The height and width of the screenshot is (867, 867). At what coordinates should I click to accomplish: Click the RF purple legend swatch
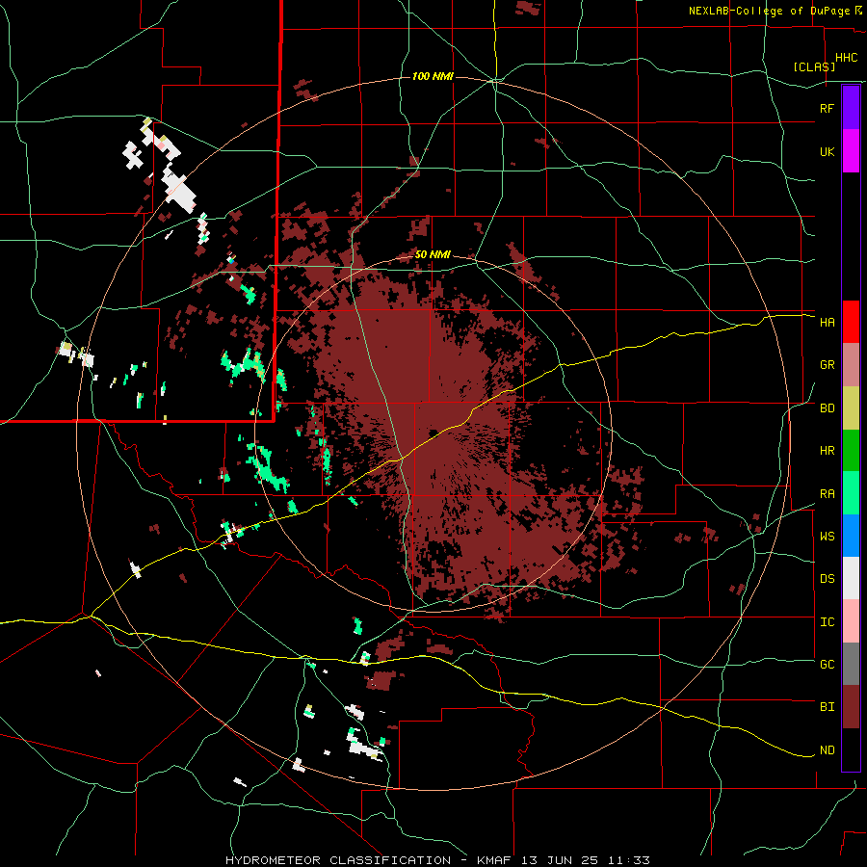coord(851,108)
